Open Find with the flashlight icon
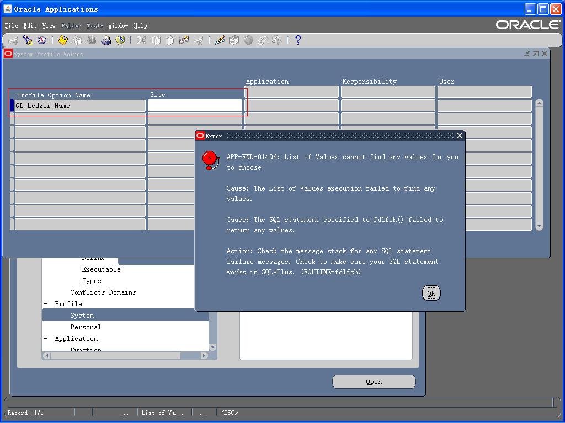 pyautogui.click(x=28, y=40)
